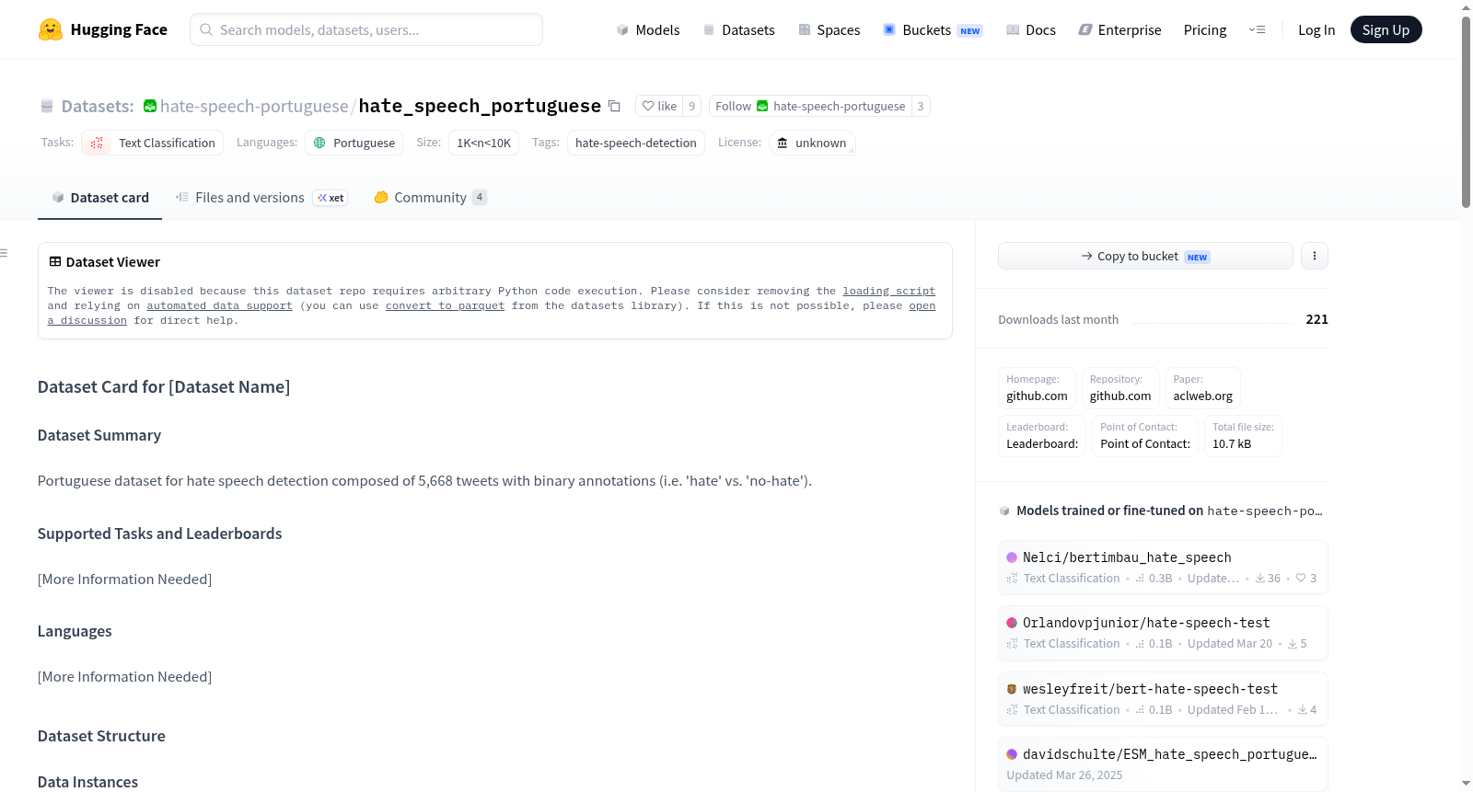The image size is (1473, 792).
Task: Click the Nelci model avatar dot
Action: pyautogui.click(x=1012, y=557)
